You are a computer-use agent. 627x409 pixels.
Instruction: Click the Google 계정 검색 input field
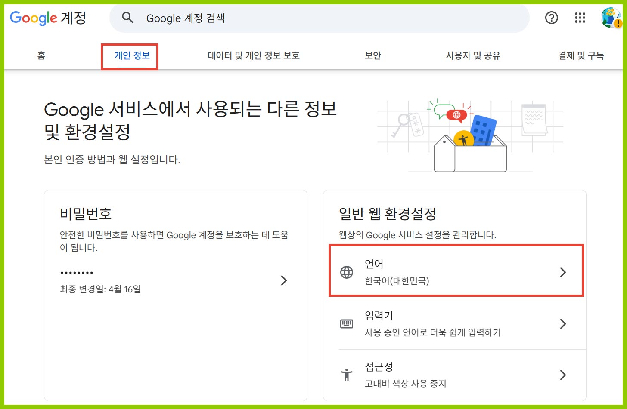click(x=319, y=18)
